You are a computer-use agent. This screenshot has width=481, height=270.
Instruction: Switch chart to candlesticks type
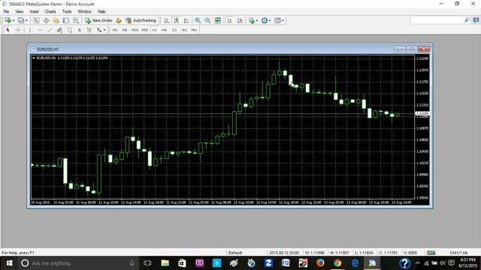pyautogui.click(x=177, y=20)
